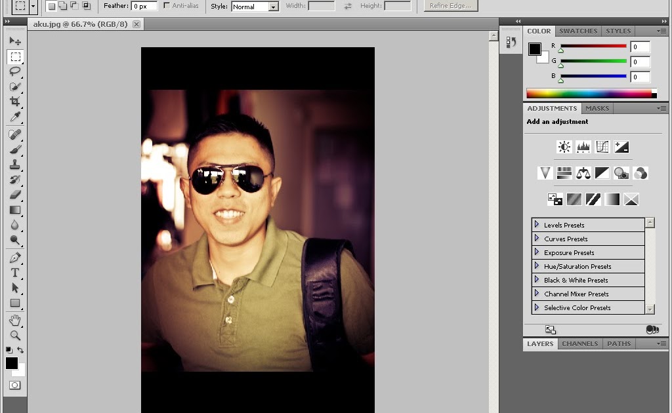The image size is (672, 413).
Task: Expand Exposure Presets
Action: pyautogui.click(x=537, y=252)
